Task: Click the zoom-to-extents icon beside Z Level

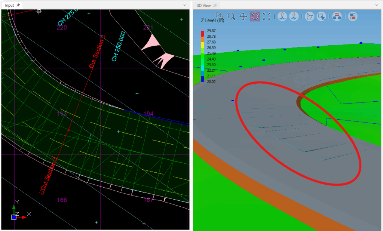Action: tap(220, 16)
